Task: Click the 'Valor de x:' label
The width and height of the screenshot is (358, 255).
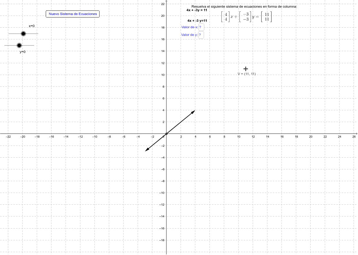Action: 190,27
